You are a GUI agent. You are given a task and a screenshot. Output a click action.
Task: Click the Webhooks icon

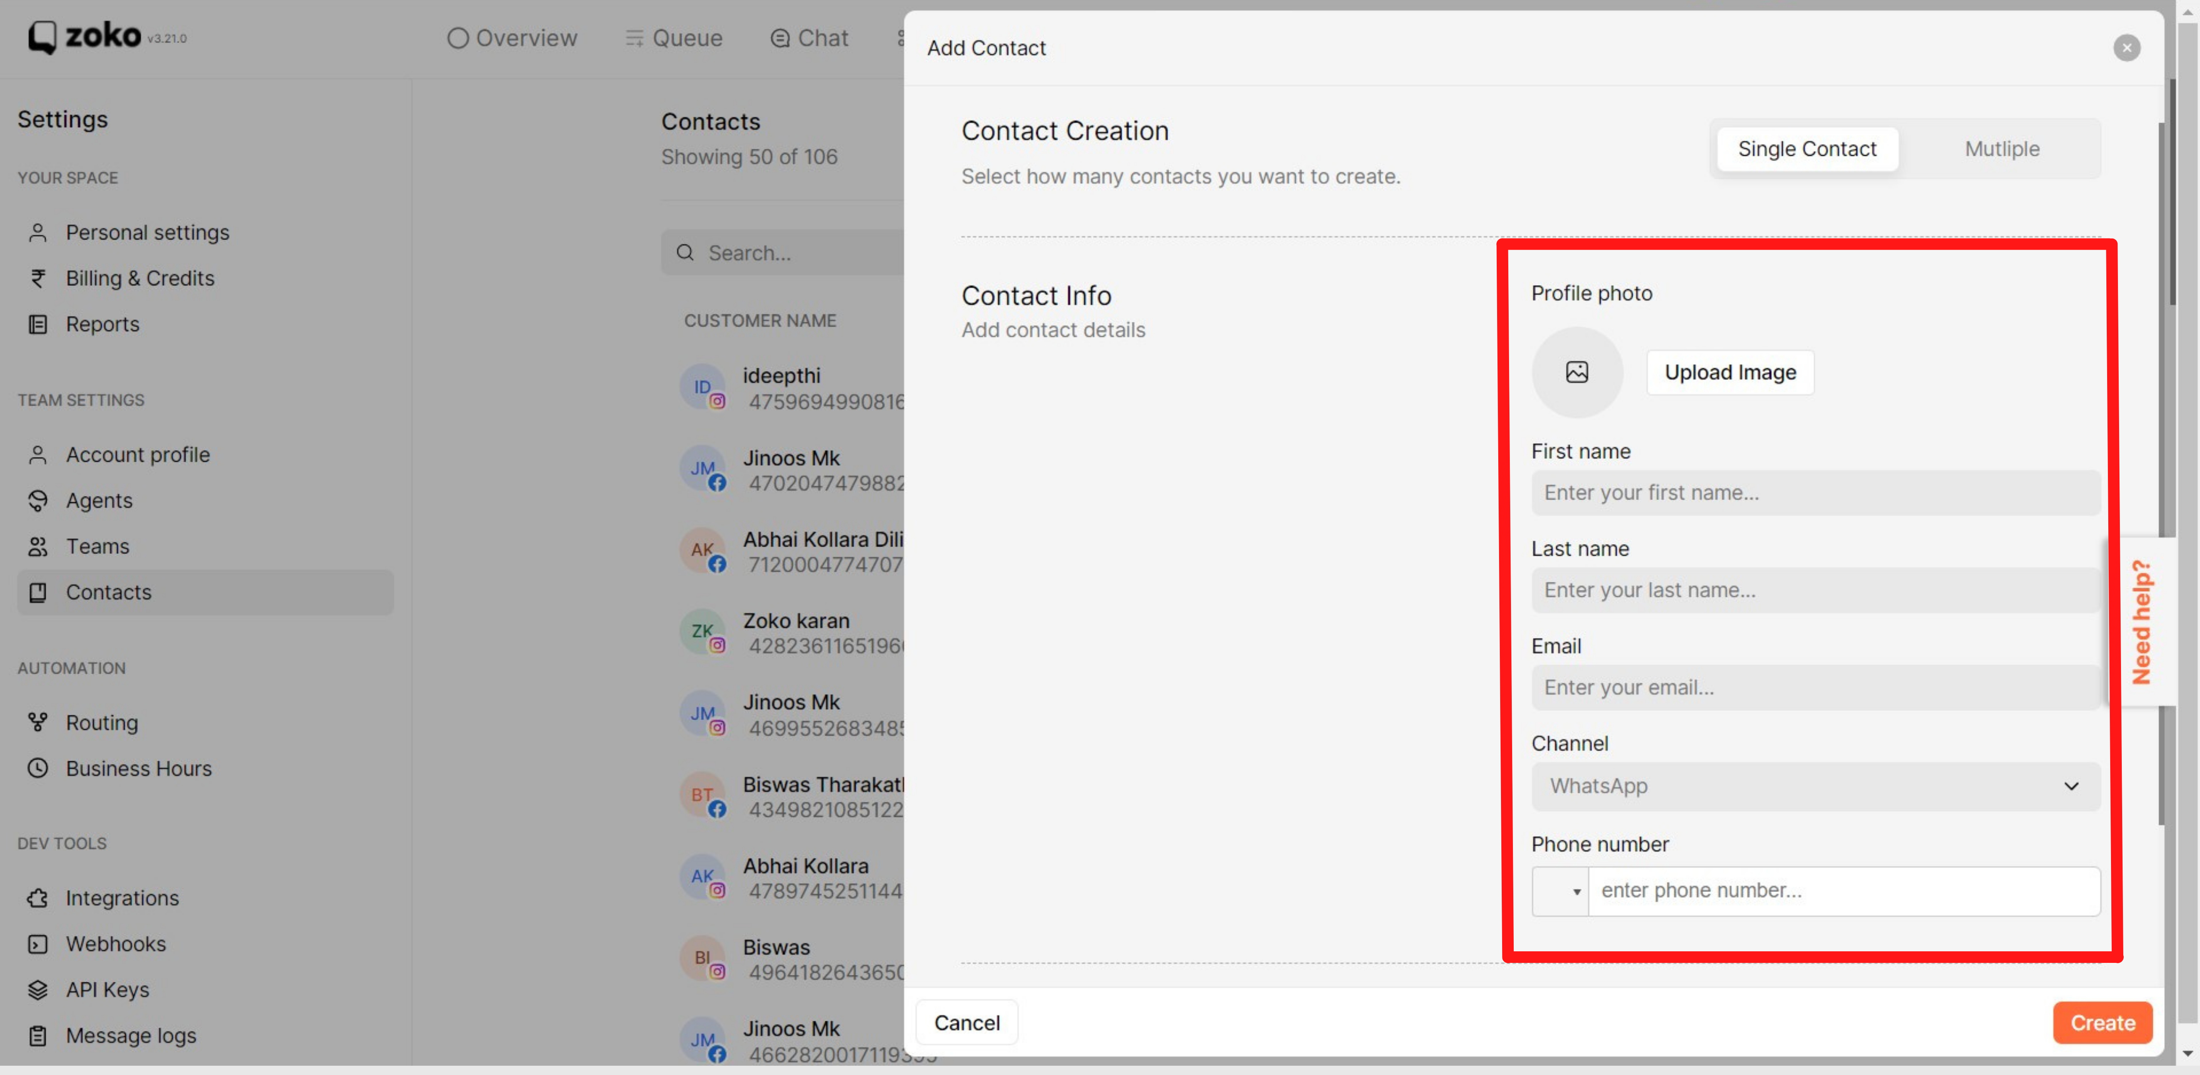point(38,944)
